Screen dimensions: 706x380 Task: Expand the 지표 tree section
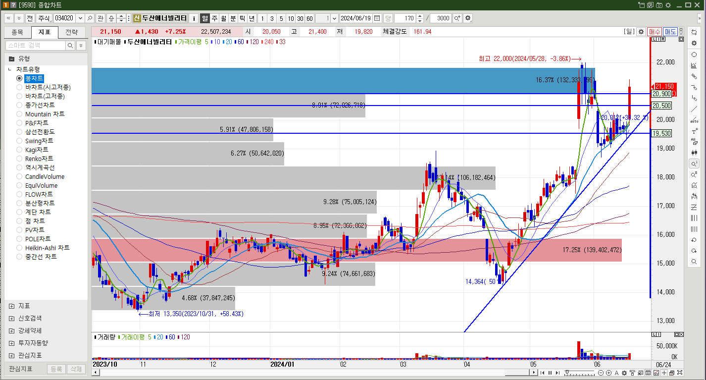pos(11,306)
